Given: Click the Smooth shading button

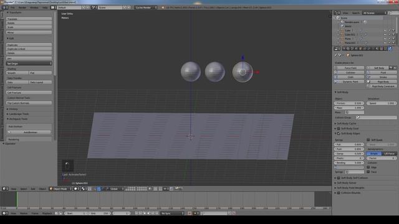Looking at the screenshot, I should pos(17,73).
